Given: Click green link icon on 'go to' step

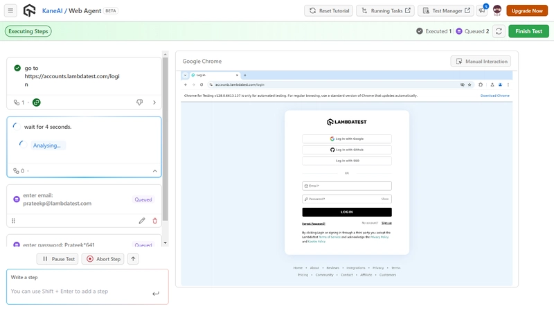Looking at the screenshot, I should [37, 103].
